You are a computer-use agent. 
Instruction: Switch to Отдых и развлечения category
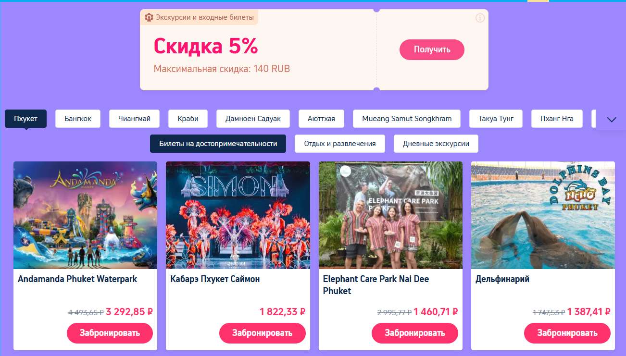(x=340, y=144)
